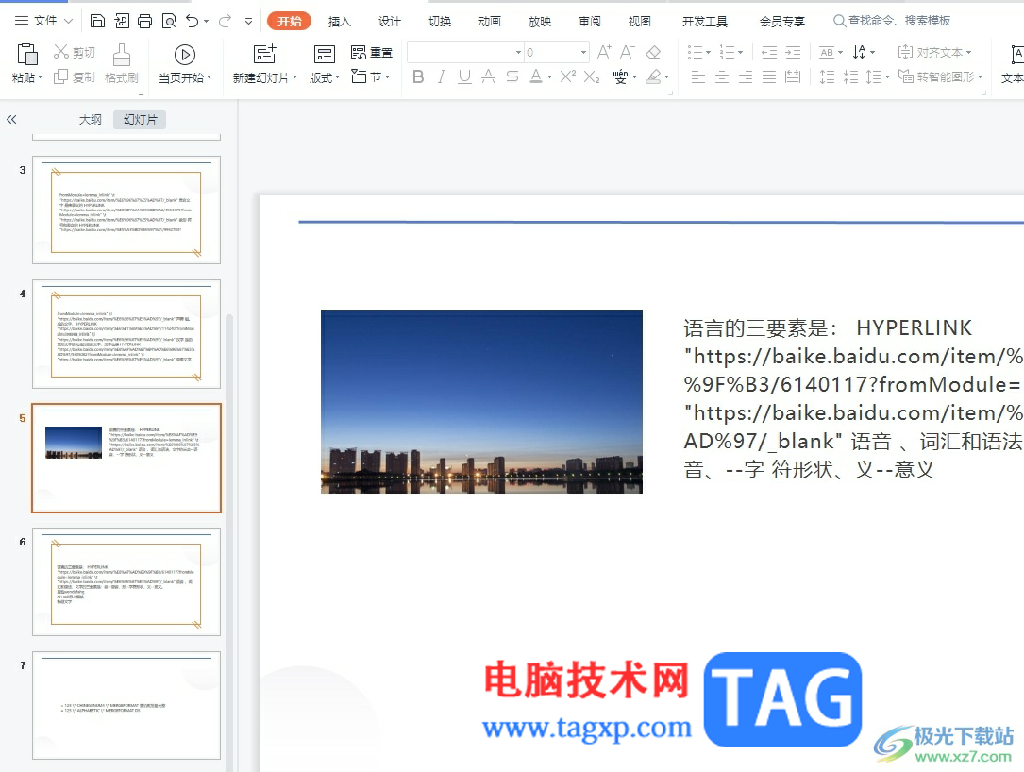
Task: Toggle Strikethrough formatting
Action: [488, 77]
